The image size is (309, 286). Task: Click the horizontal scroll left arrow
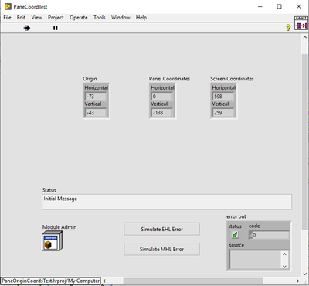104,281
